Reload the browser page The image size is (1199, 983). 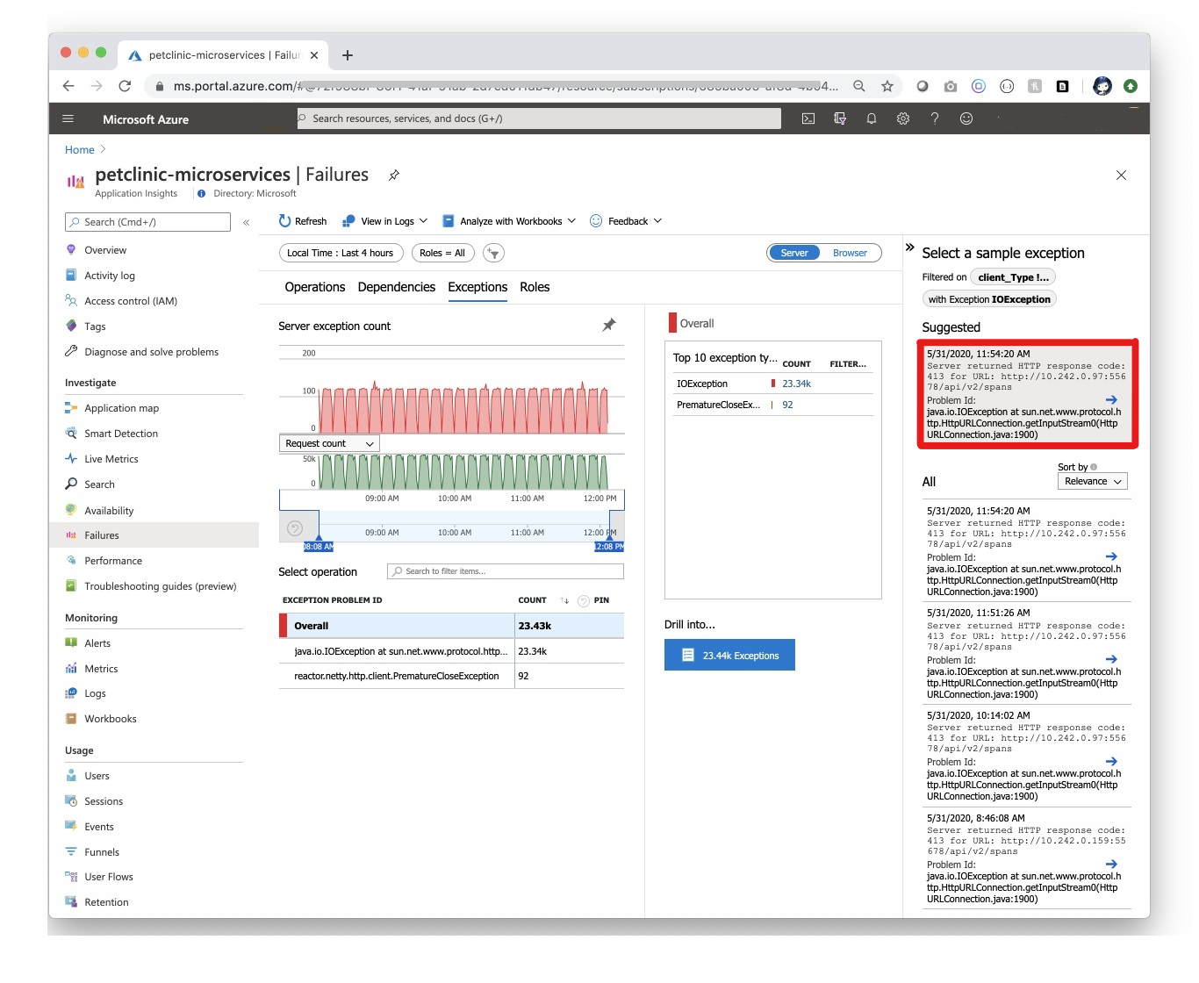pos(125,86)
